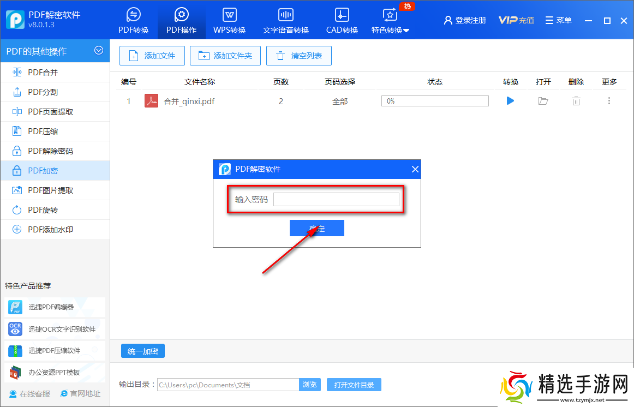This screenshot has width=634, height=407.
Task: Switch to the PDF转换 tab
Action: [133, 20]
